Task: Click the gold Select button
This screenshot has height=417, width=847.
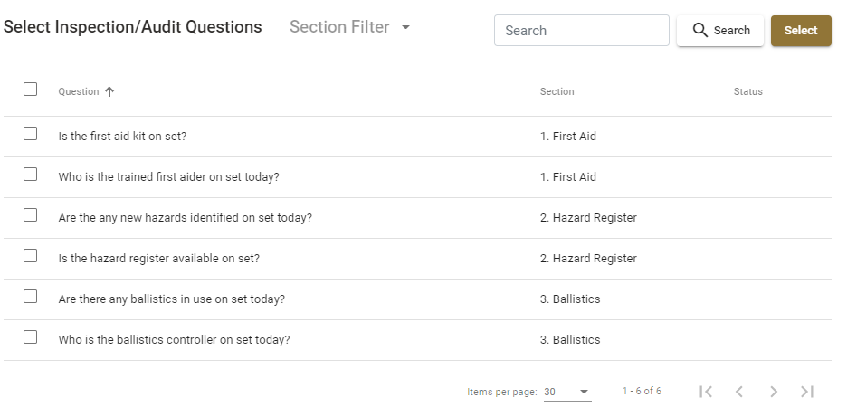Action: click(x=801, y=30)
